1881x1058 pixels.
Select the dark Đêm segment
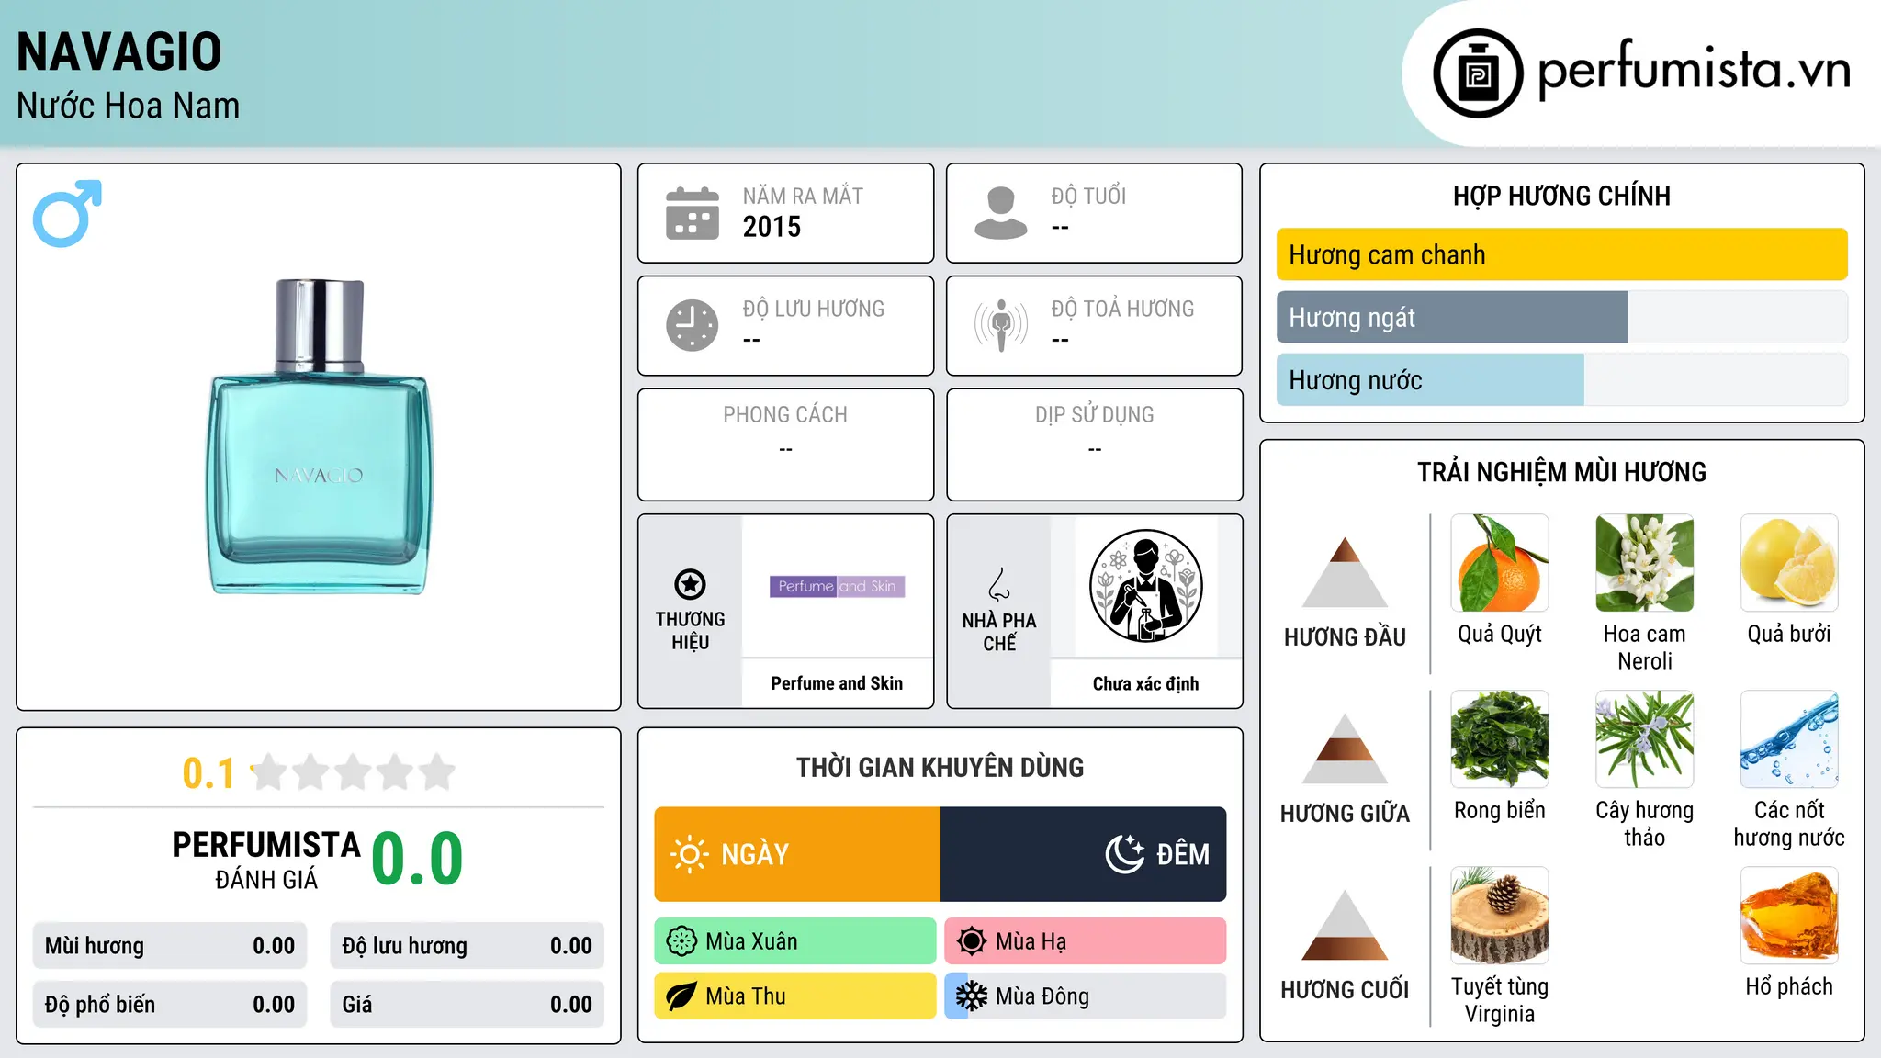pos(1083,854)
